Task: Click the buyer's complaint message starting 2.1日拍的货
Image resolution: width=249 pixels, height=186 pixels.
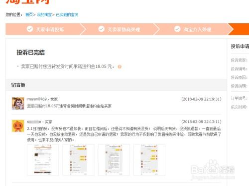Action: pyautogui.click(x=124, y=134)
